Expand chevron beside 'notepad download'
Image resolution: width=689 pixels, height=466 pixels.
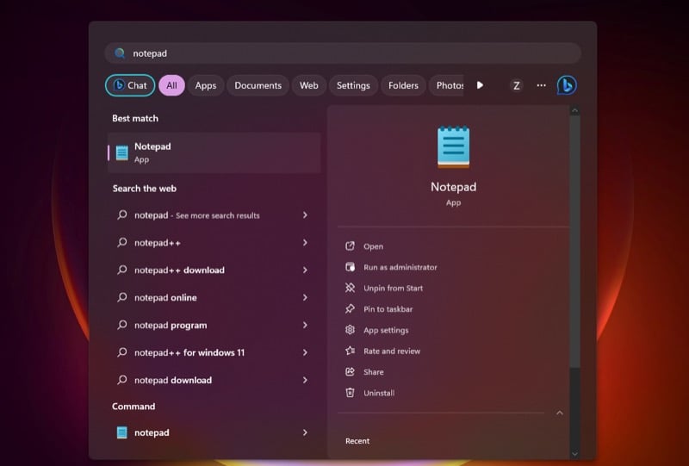(305, 380)
